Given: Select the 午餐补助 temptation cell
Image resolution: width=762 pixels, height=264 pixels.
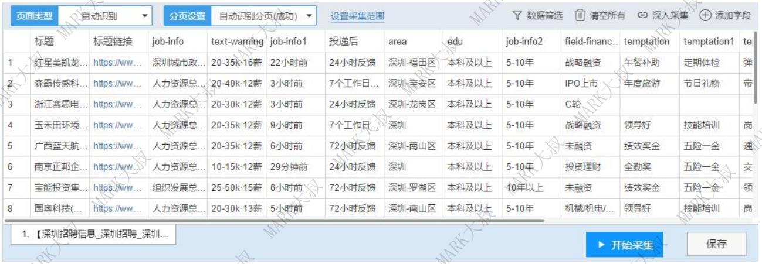Looking at the screenshot, I should [x=649, y=63].
